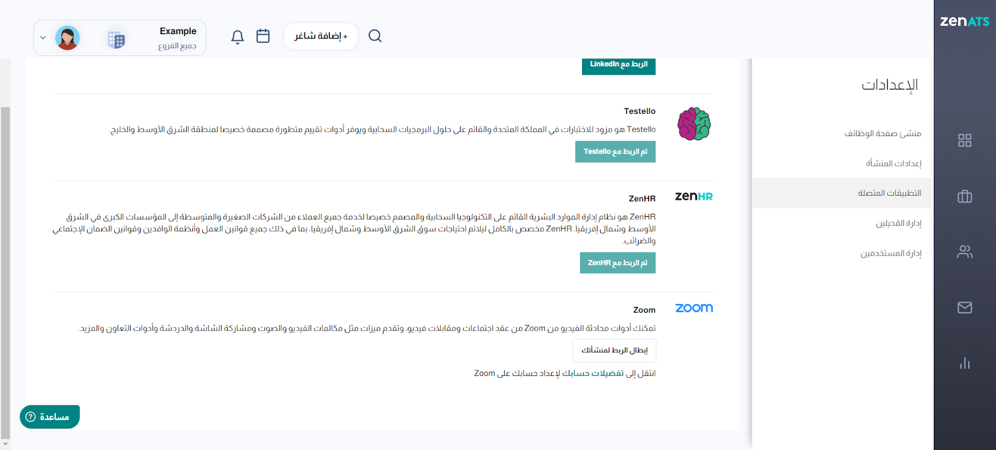The width and height of the screenshot is (996, 450).
Task: Click the Zoom app title text
Action: click(x=644, y=310)
